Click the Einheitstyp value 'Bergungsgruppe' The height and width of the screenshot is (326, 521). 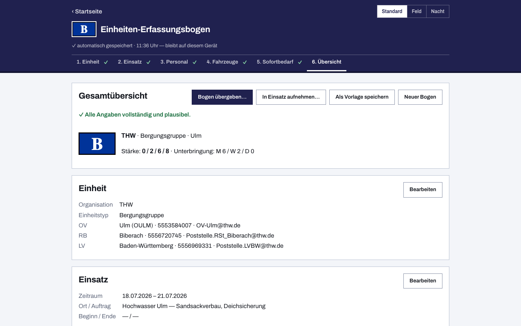point(142,215)
